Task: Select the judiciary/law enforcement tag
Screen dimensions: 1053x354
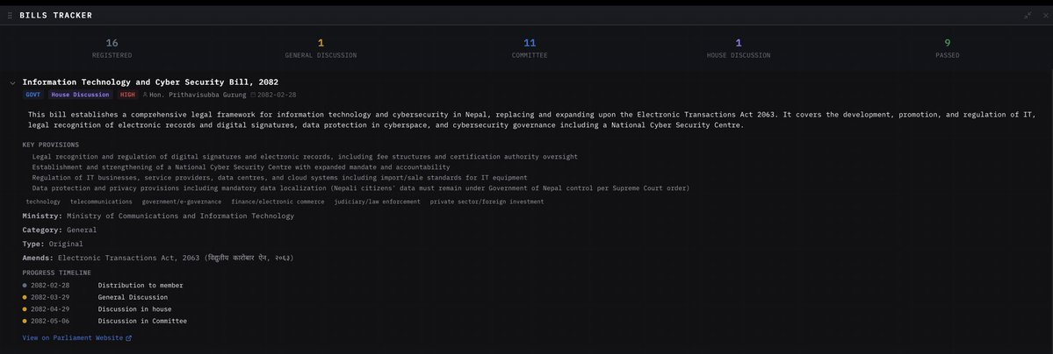Action: (x=378, y=202)
